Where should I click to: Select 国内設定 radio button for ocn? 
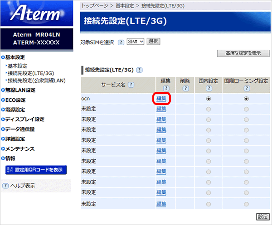tap(209, 99)
